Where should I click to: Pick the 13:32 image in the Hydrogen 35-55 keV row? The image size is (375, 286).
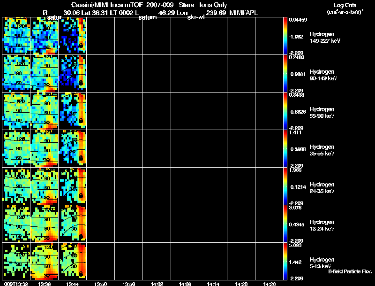(16, 149)
